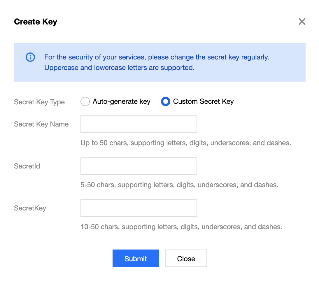Viewport: 319px width, 281px height.
Task: Click the '10-50 chars' hint text
Action: (181, 227)
